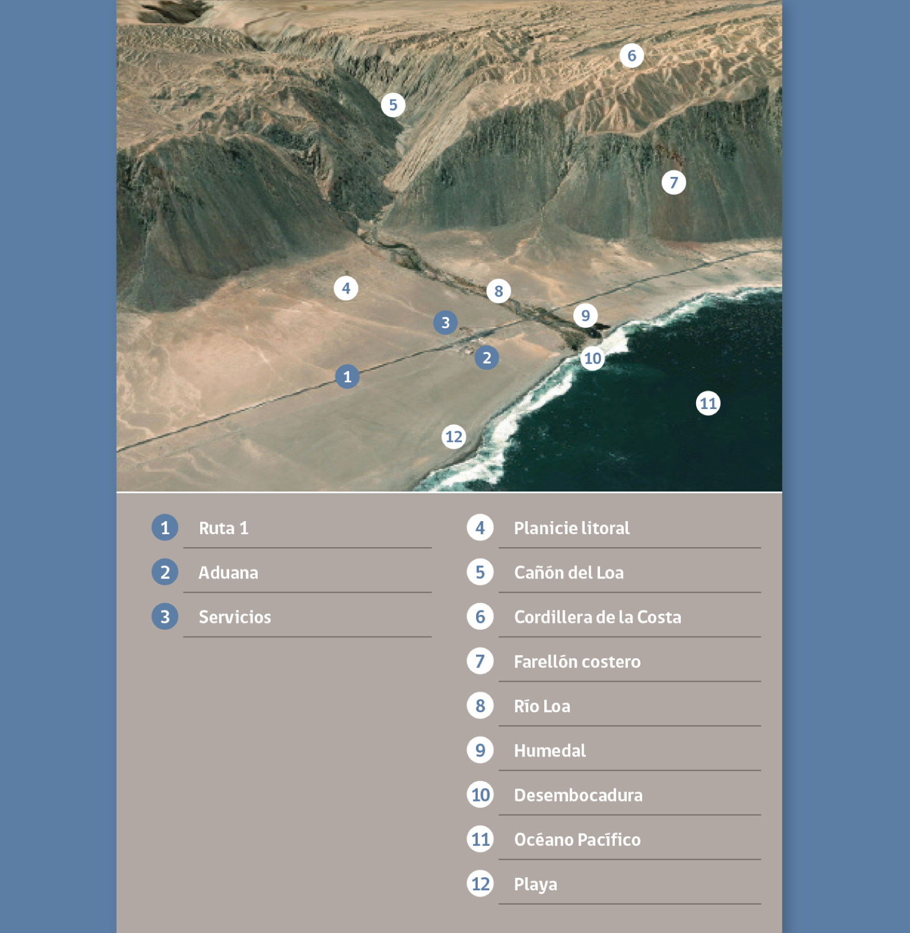The width and height of the screenshot is (910, 933).
Task: Select the Océano Pacífico legend entry
Action: coord(577,840)
